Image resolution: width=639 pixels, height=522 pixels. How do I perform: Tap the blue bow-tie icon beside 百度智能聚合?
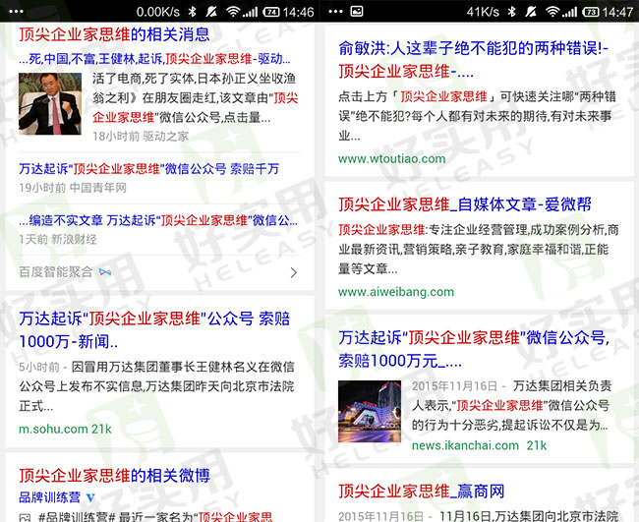105,271
